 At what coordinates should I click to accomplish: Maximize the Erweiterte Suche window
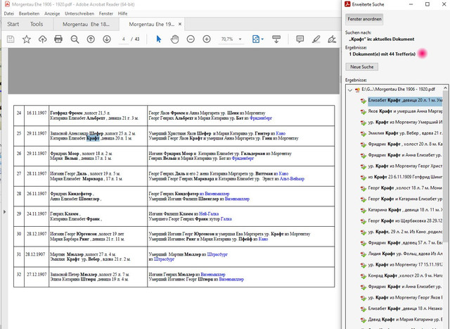[427, 4]
